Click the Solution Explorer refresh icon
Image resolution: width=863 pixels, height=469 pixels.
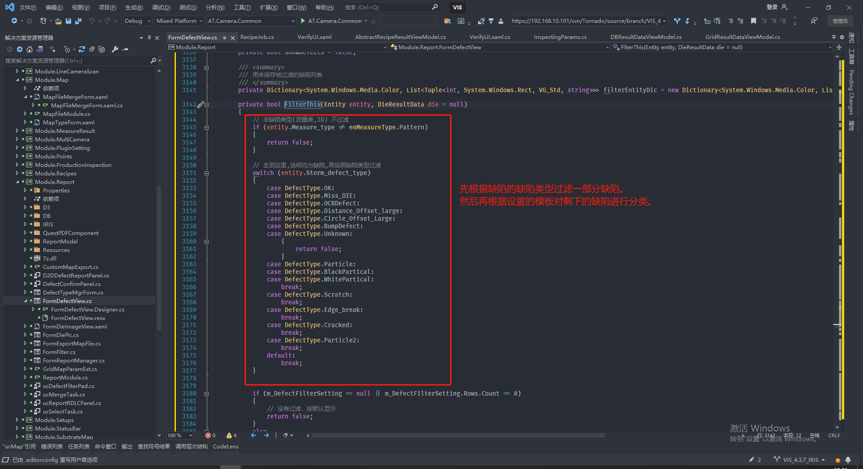click(x=81, y=49)
